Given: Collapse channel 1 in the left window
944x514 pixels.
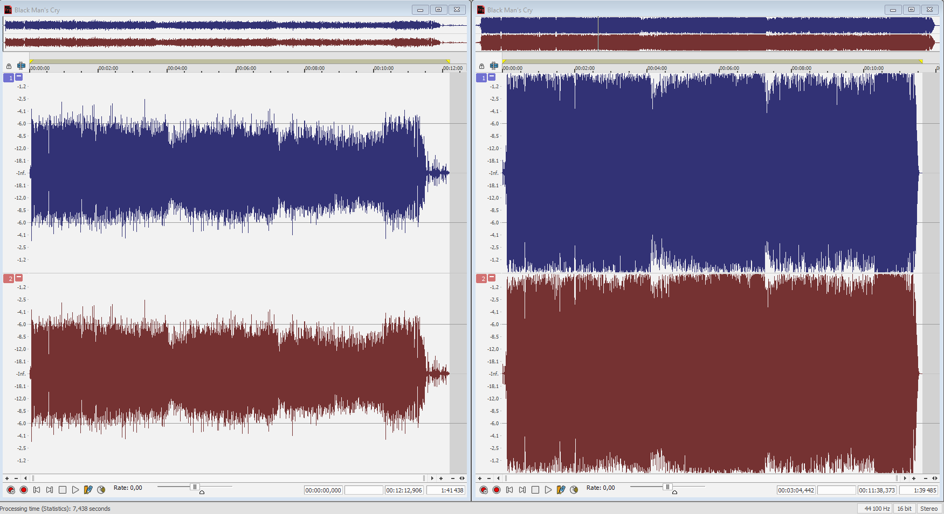Looking at the screenshot, I should 19,77.
